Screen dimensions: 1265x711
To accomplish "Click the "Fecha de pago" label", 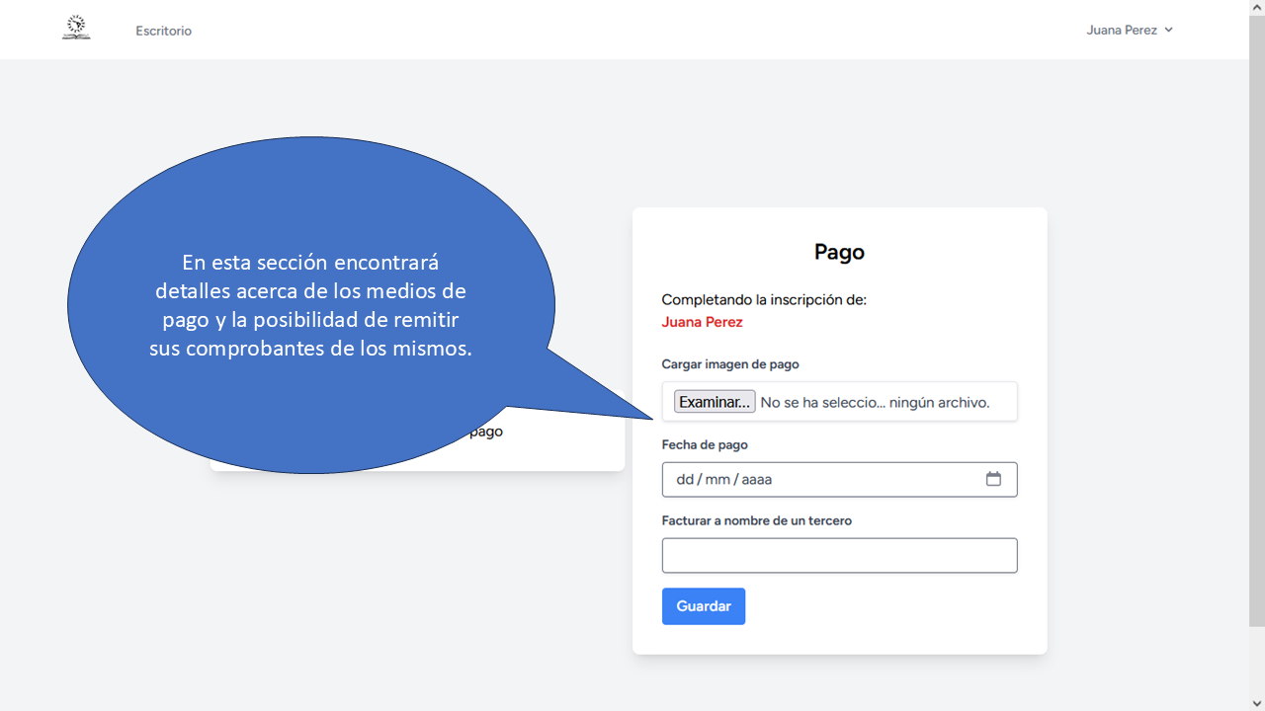I will (704, 445).
